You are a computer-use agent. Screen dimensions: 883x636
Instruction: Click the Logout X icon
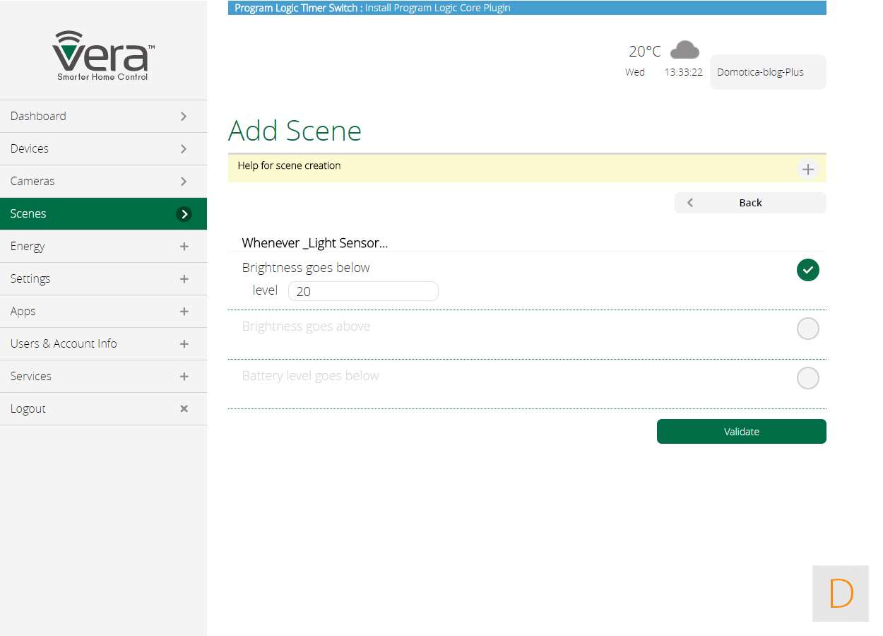(x=184, y=408)
